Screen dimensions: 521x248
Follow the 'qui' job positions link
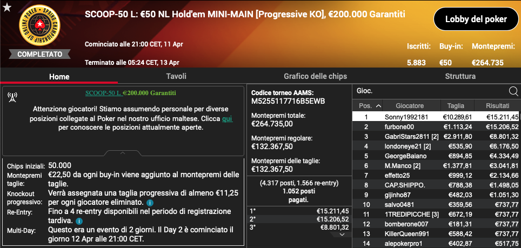228,118
